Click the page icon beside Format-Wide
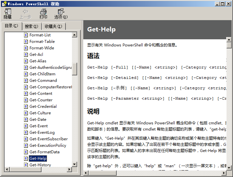The image size is (233, 177). (x=26, y=48)
